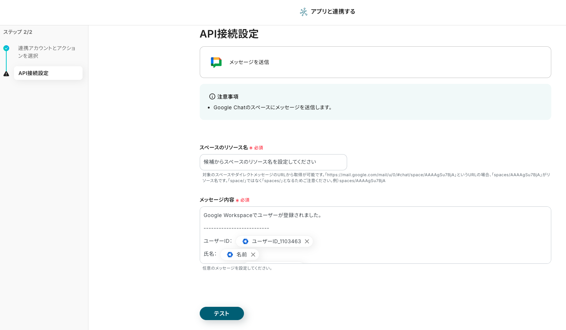The width and height of the screenshot is (566, 330).
Task: Remove the 名前 tag with its X
Action: (x=253, y=255)
